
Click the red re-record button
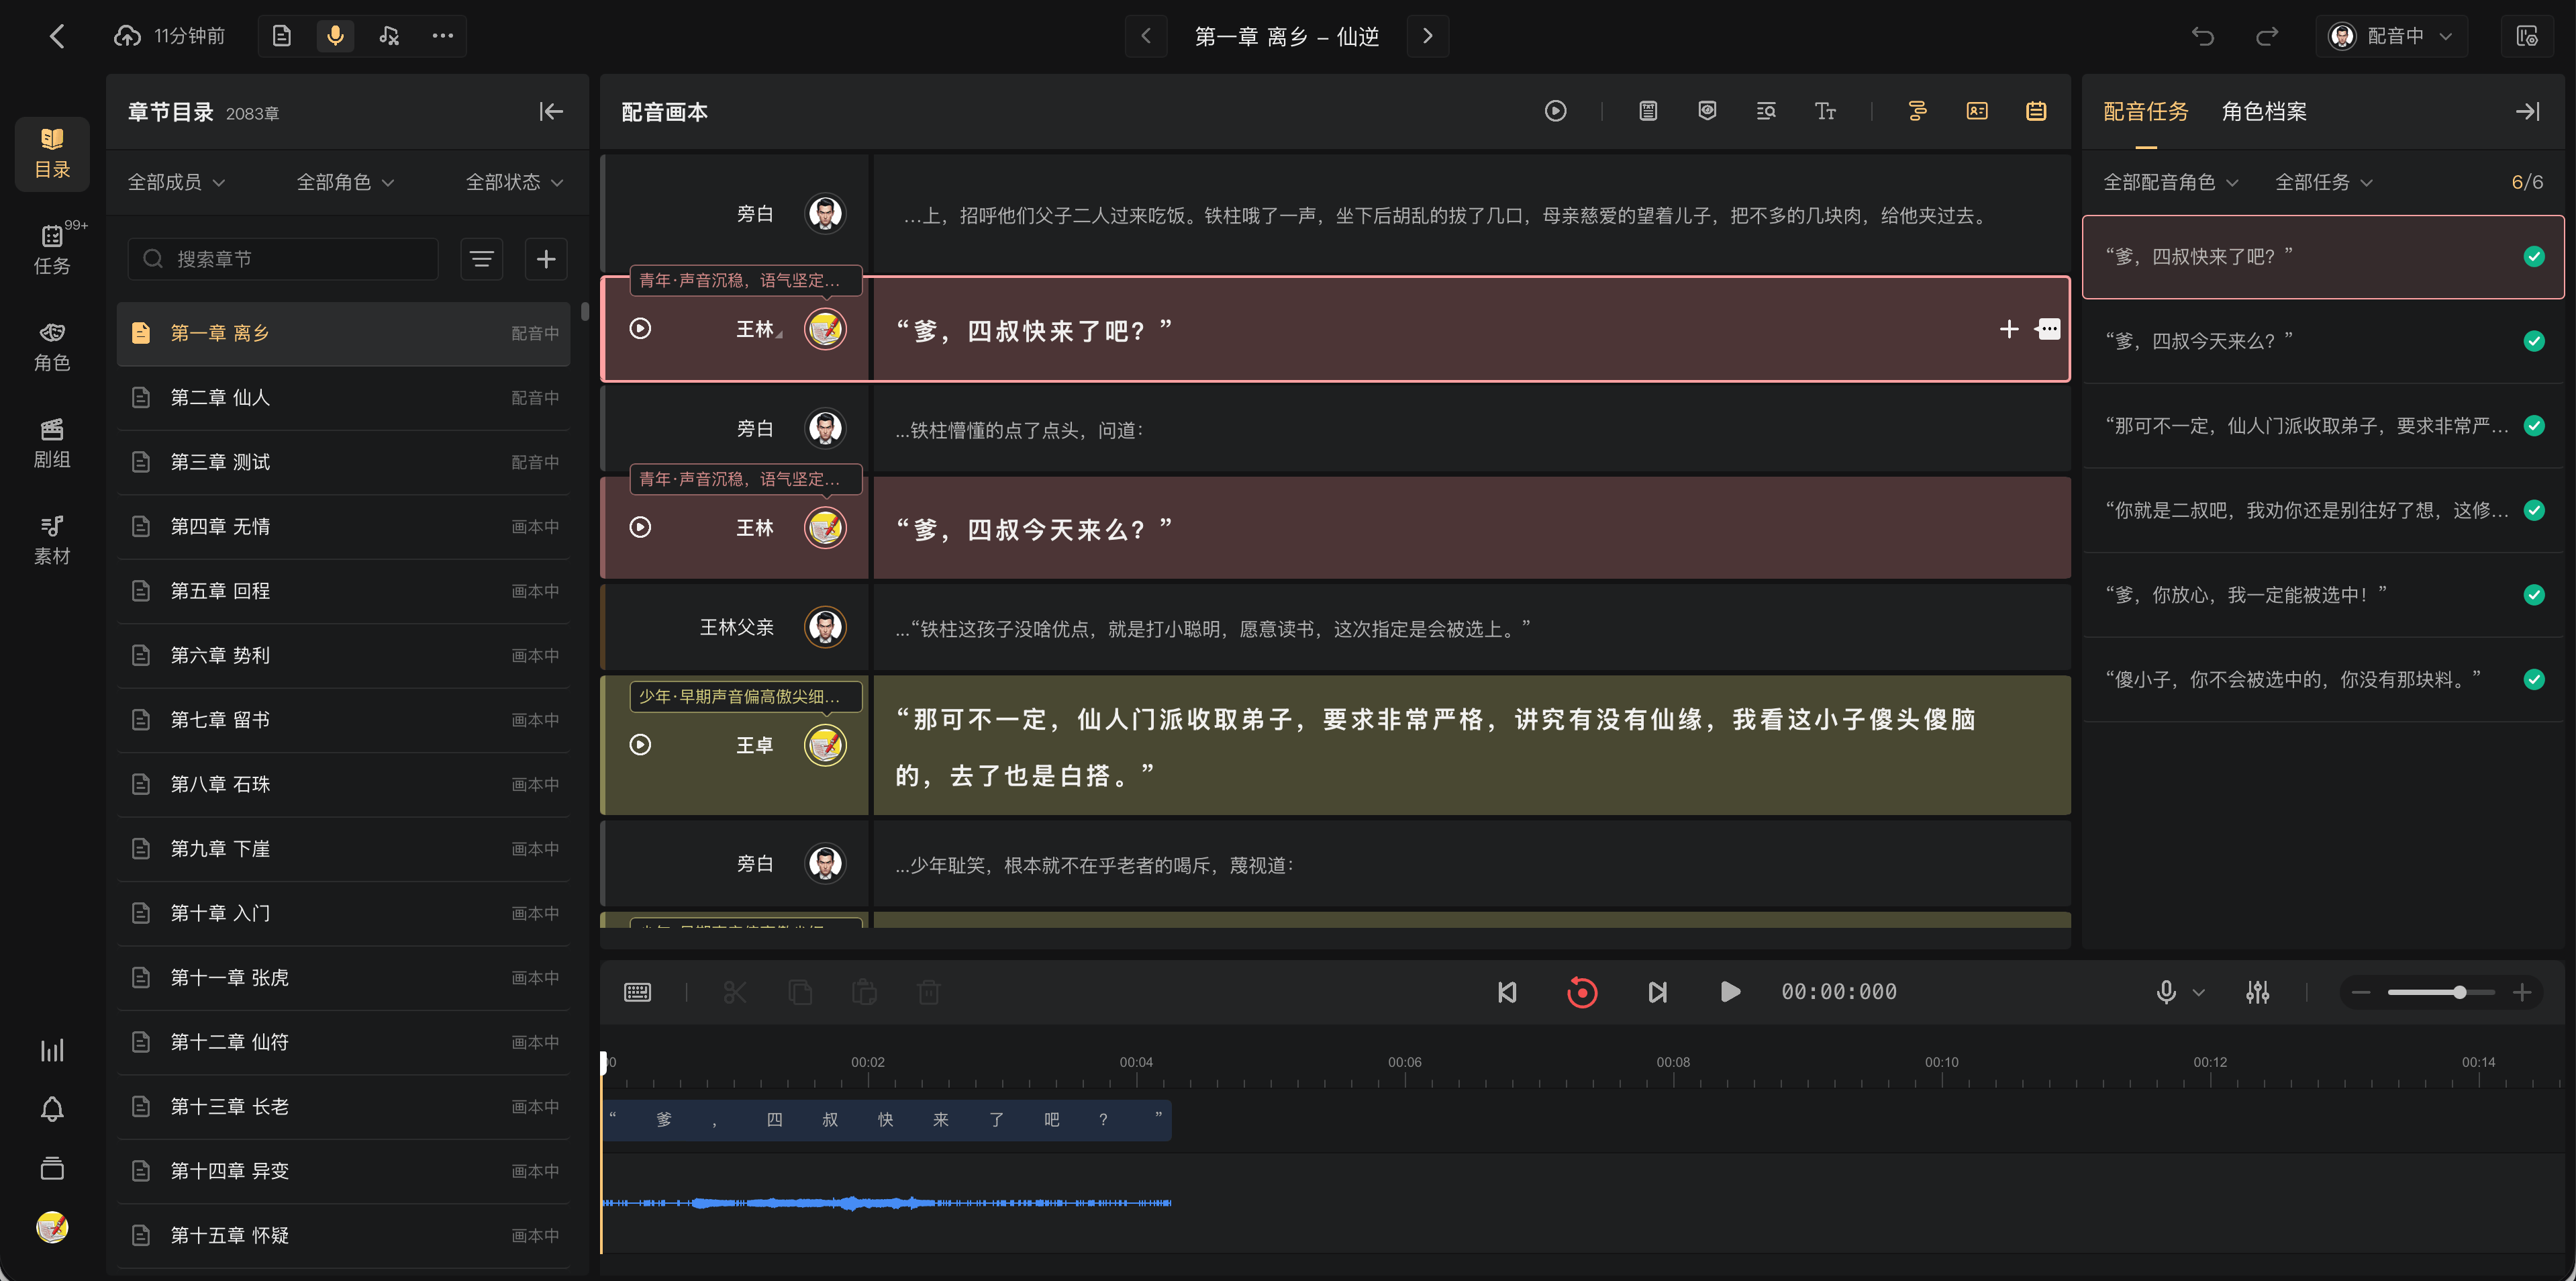[x=1582, y=992]
